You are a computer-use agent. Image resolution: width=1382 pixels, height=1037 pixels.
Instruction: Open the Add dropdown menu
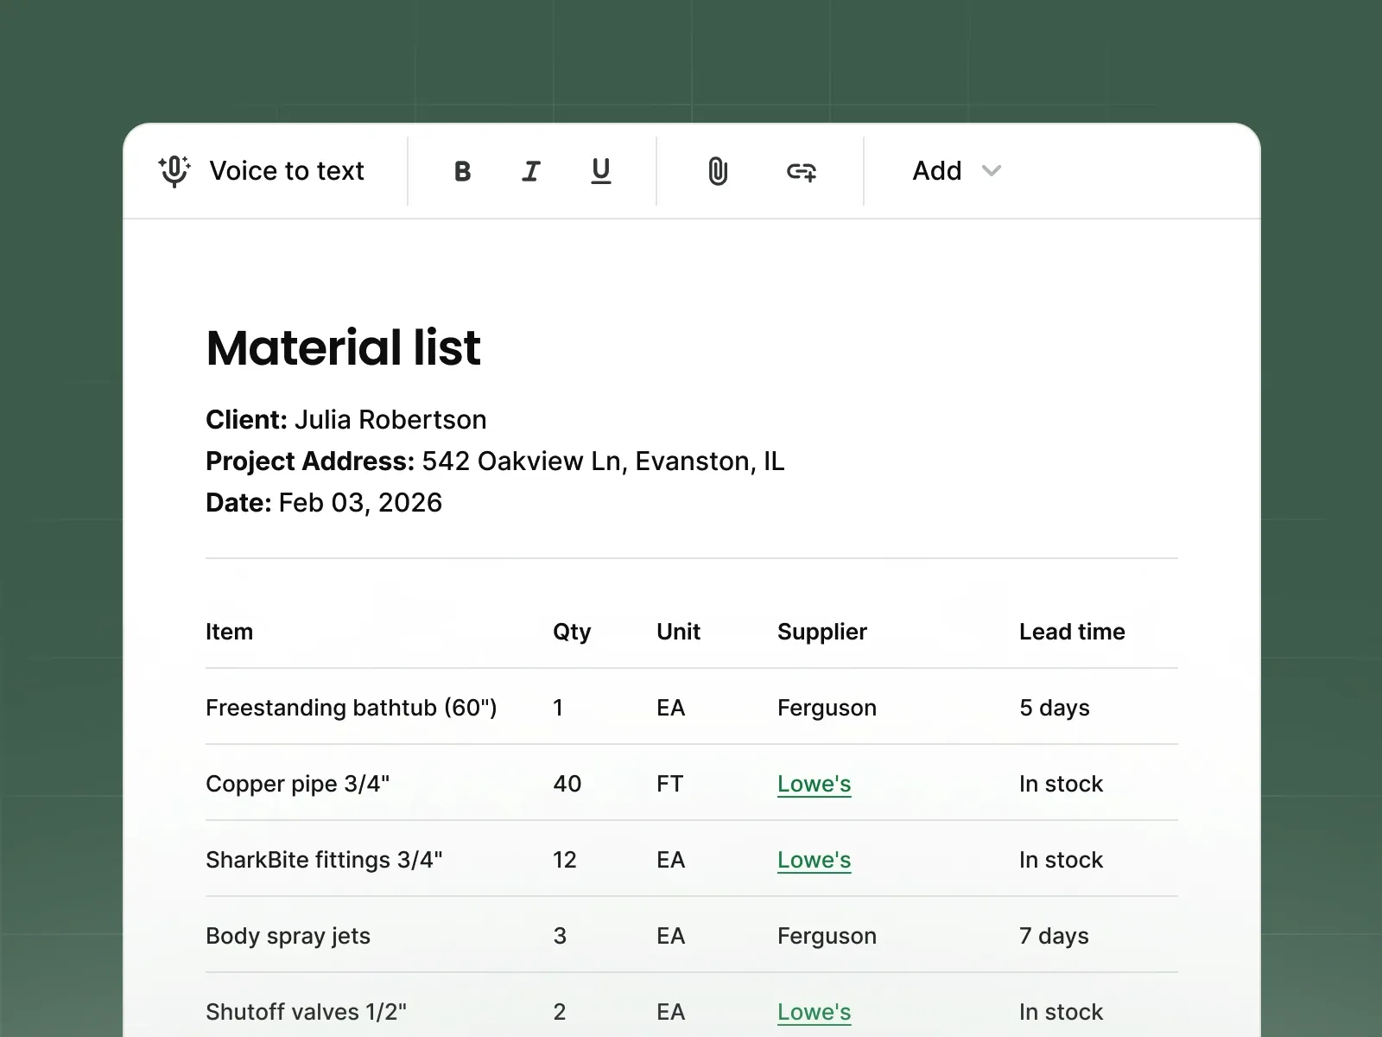coord(936,171)
